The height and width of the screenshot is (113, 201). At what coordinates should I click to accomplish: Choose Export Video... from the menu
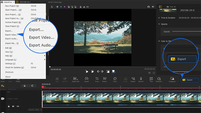[12, 35]
